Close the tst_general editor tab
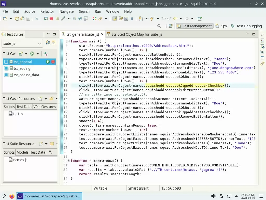This screenshot has height=200, width=266. coord(102,34)
